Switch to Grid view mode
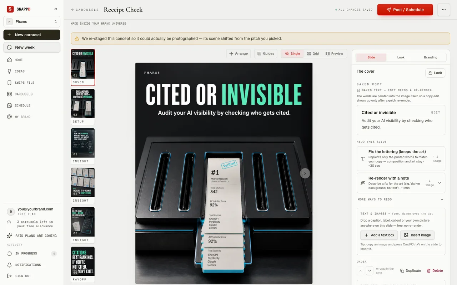The height and width of the screenshot is (285, 457). (x=313, y=53)
